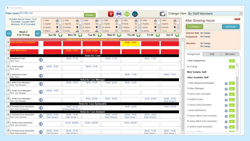The height and width of the screenshot is (141, 250).
Task: Add shift on Sun 04 plus icon
Action: [60, 35]
